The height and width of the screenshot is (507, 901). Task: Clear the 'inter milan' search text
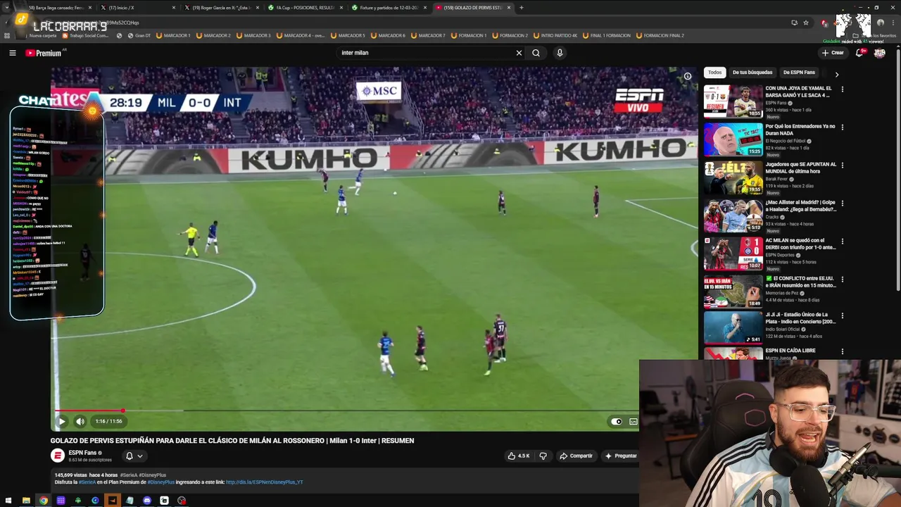[519, 53]
